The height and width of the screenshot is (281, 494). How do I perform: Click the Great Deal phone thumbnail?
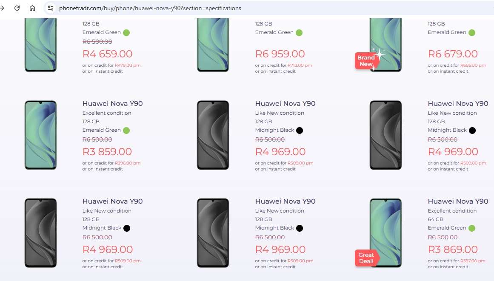385,233
